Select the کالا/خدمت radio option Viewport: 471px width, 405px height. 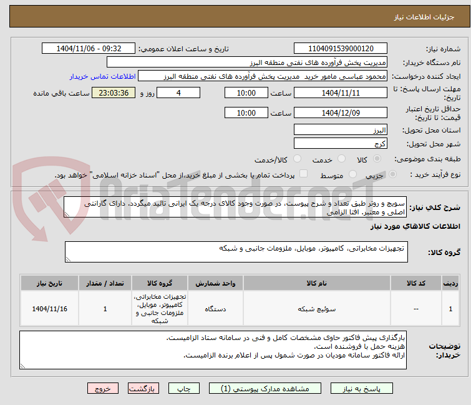pos(298,159)
